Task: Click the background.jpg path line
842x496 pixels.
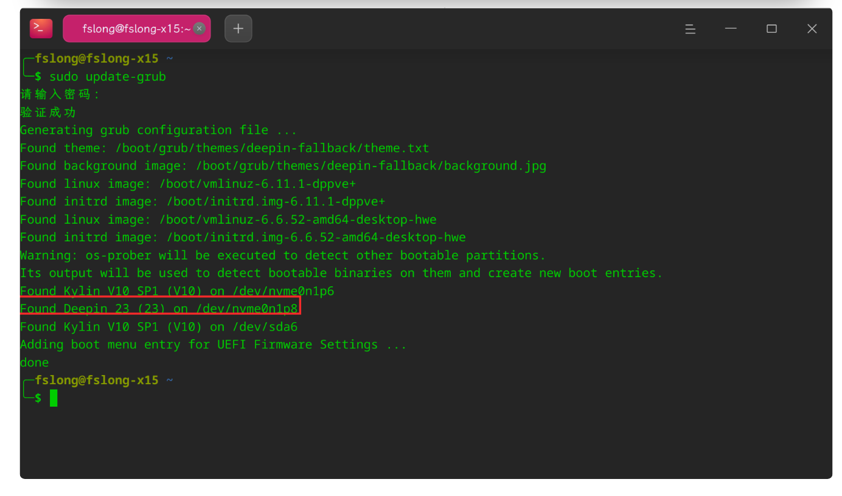Action: pos(282,166)
